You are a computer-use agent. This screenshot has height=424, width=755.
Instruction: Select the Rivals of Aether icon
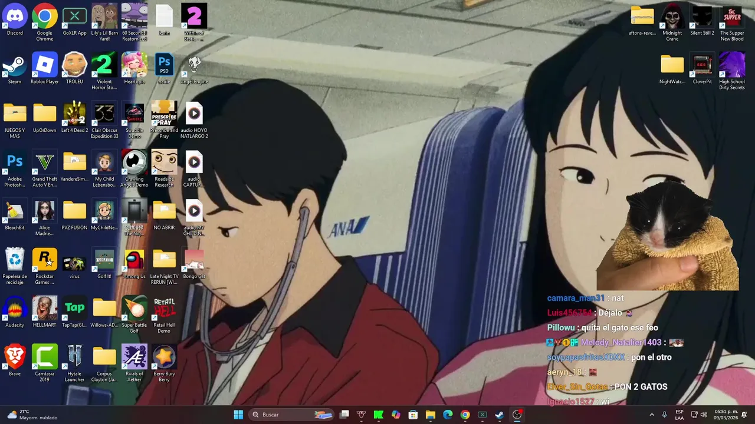(134, 364)
